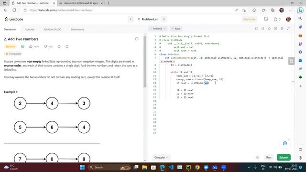Switch to the Description tab
The height and width of the screenshot is (172, 306).
click(x=10, y=30)
